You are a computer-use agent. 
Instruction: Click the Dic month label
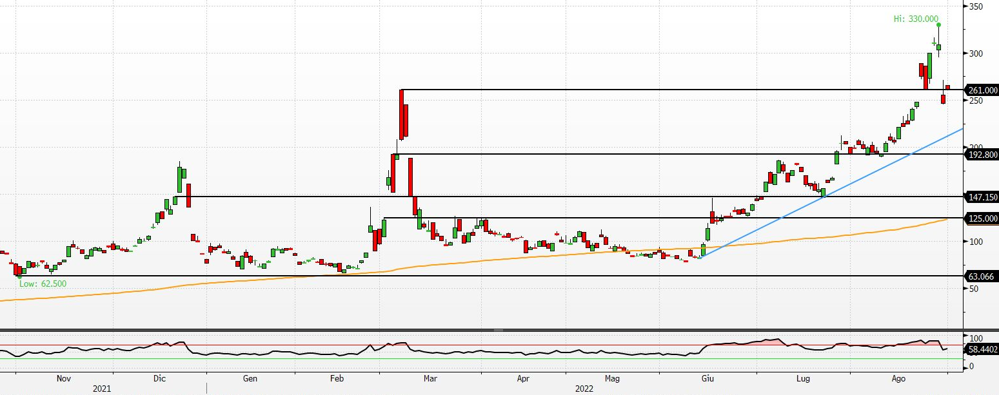click(159, 379)
